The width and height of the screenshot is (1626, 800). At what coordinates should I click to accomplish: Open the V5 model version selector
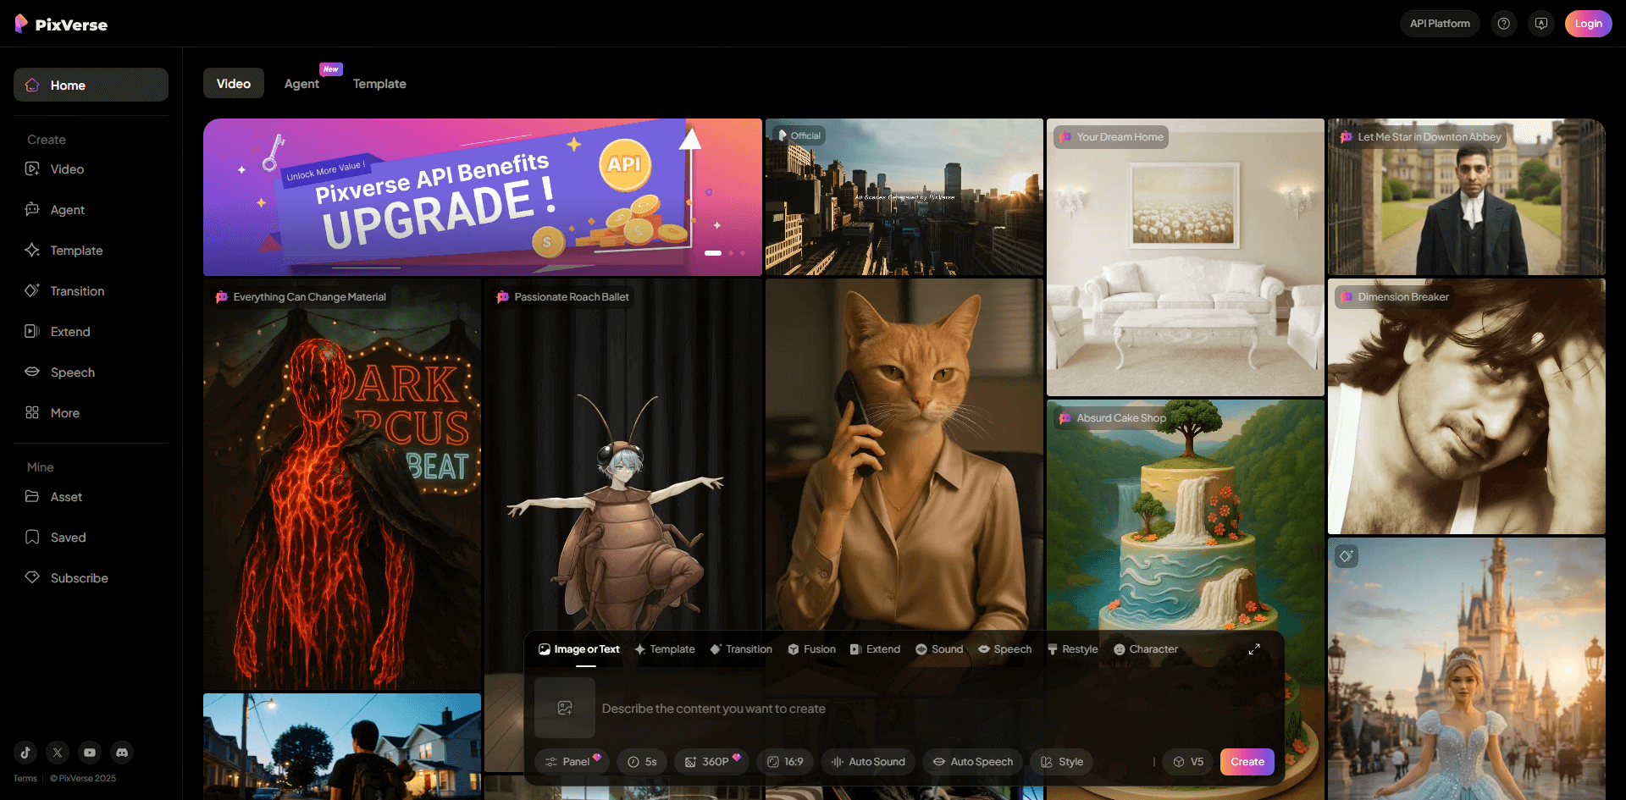(x=1188, y=762)
